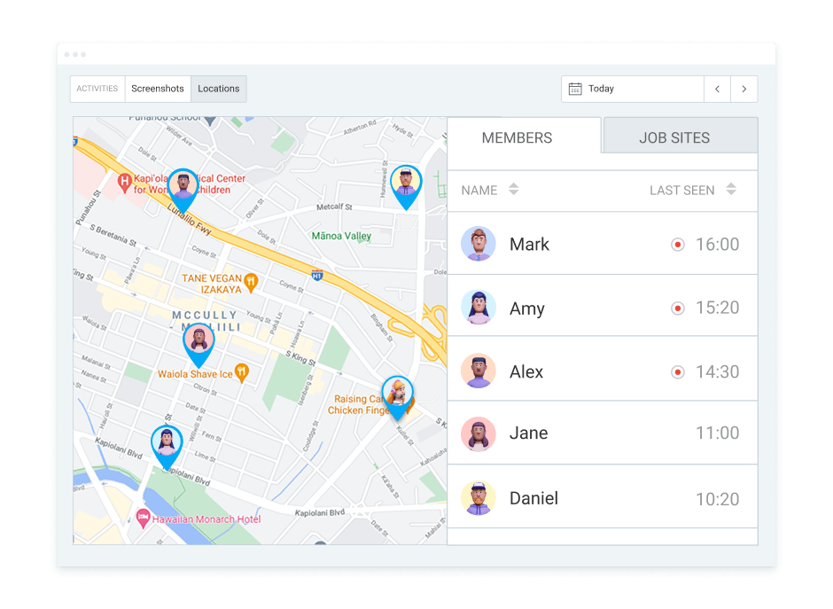Viewport: 833px width, 609px height.
Task: Sort members by Name column arrows
Action: point(513,189)
